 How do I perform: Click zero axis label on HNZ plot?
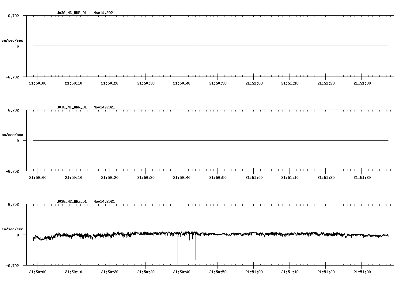point(18,235)
